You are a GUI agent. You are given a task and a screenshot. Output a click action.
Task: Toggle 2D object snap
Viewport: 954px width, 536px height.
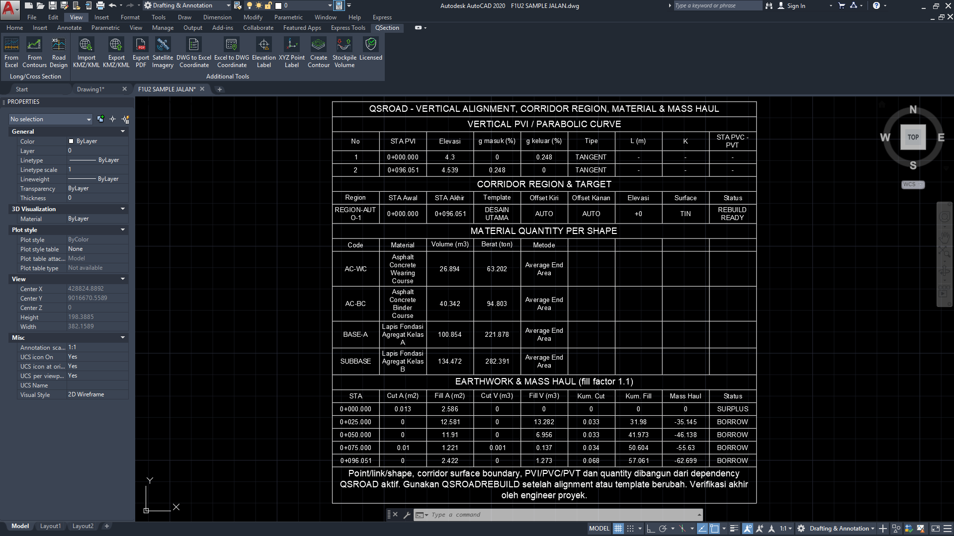point(714,529)
